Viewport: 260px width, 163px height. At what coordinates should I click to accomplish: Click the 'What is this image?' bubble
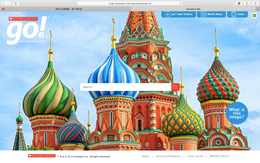click(x=237, y=113)
